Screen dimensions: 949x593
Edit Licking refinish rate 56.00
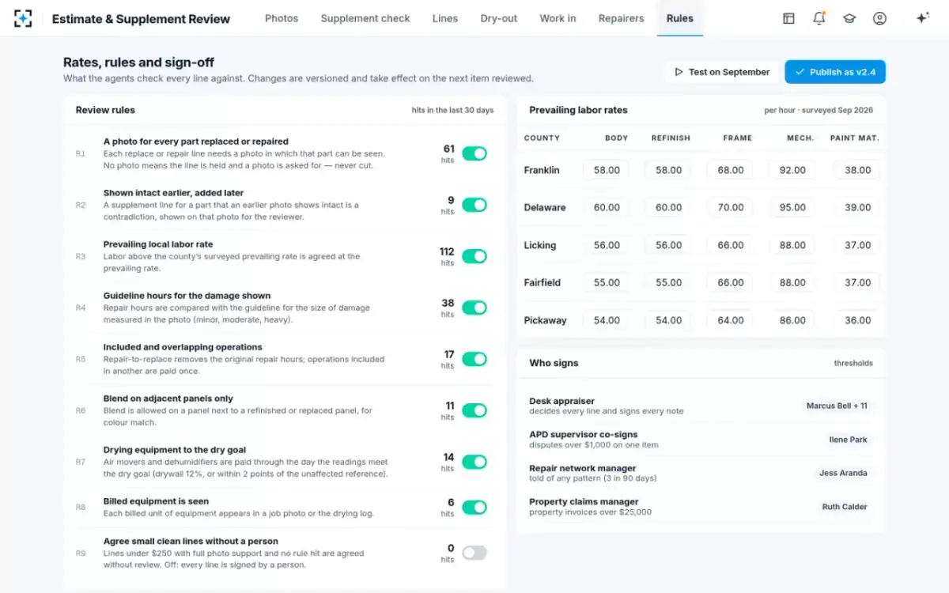coord(668,245)
